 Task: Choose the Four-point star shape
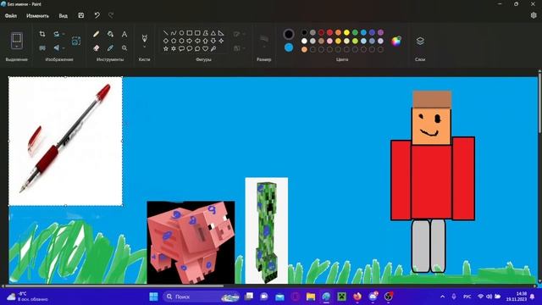[x=221, y=41]
